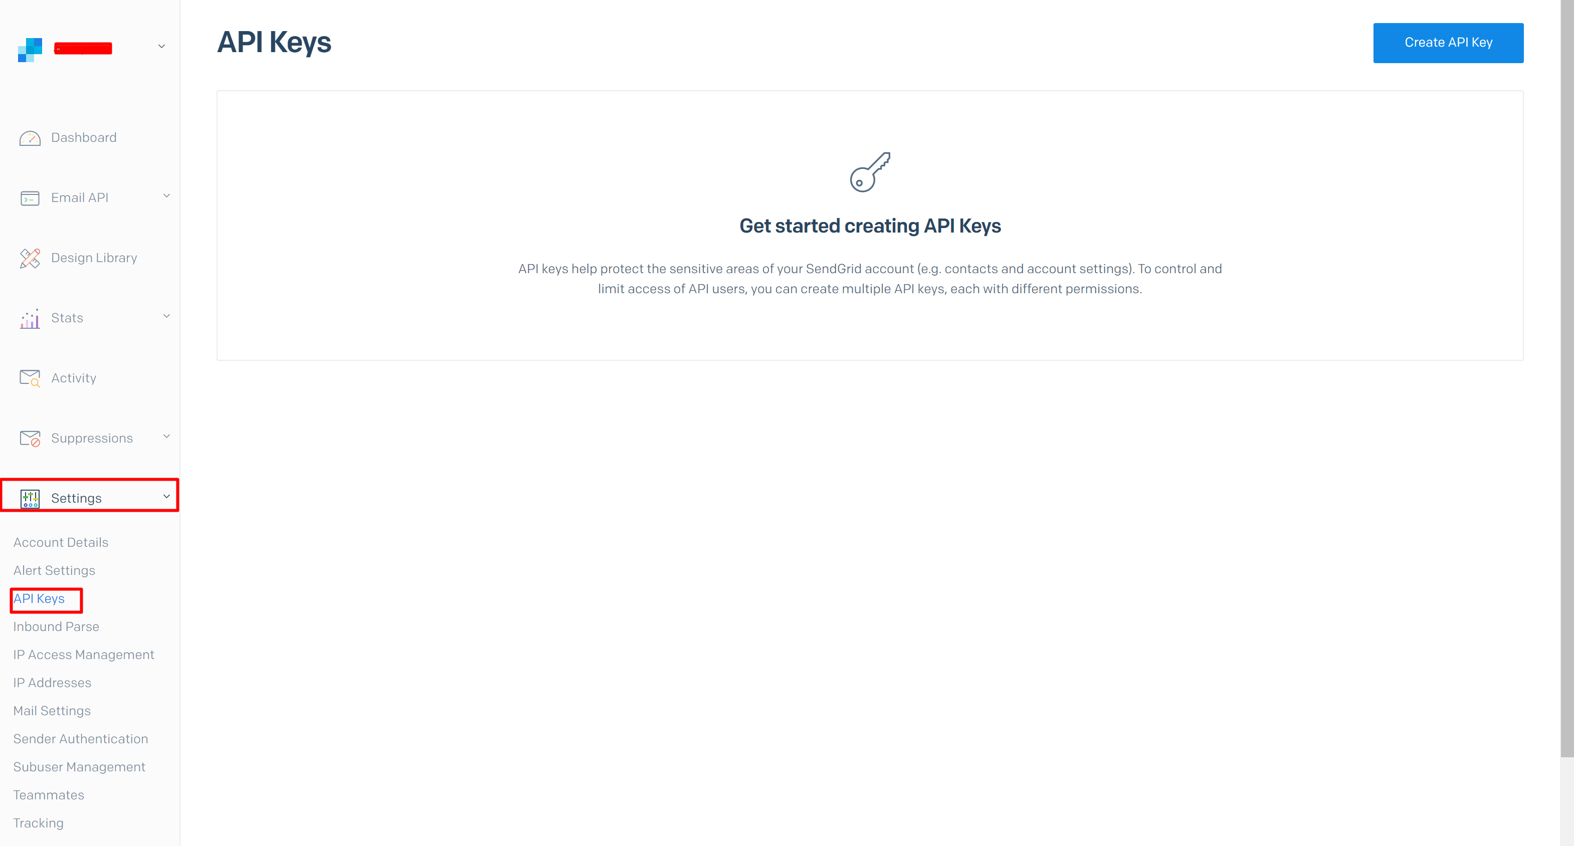The image size is (1574, 846).
Task: Click the company logo dropdown
Action: tap(160, 49)
